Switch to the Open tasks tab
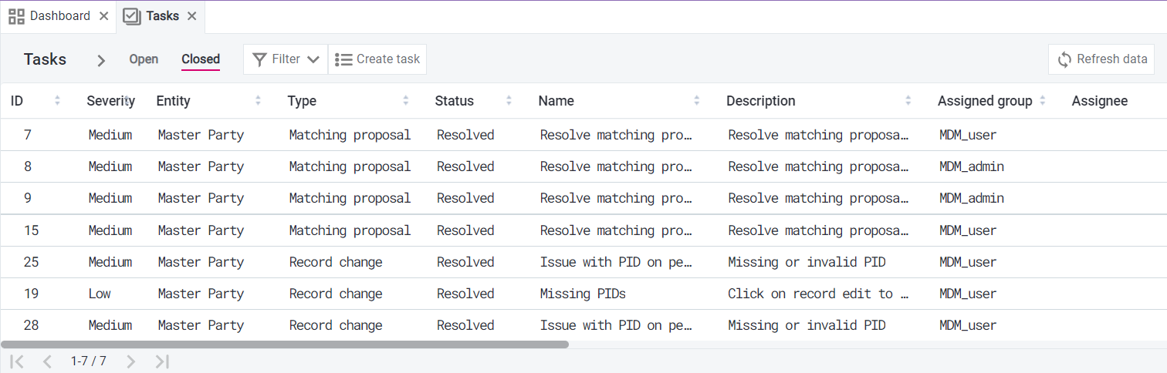 [144, 59]
